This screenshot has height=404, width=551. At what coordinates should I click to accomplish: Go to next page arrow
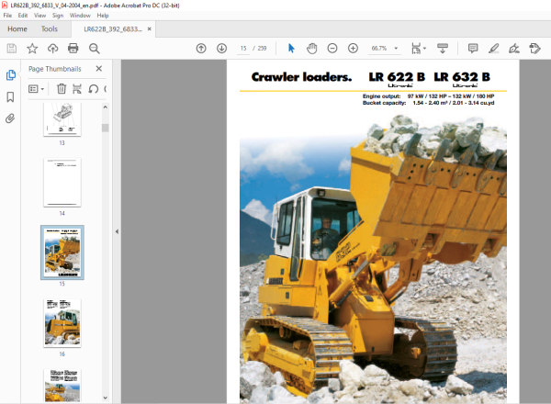(221, 49)
